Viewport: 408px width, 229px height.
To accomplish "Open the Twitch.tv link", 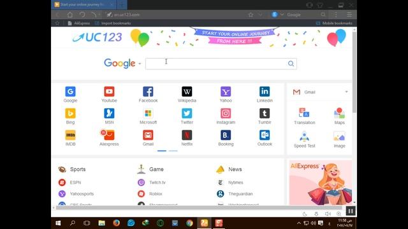I will (152, 183).
